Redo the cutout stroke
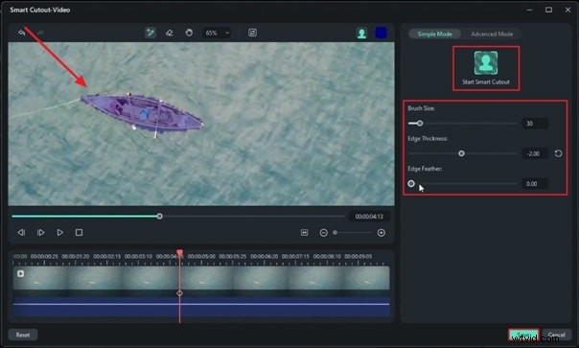This screenshot has height=348, width=579. [40, 33]
